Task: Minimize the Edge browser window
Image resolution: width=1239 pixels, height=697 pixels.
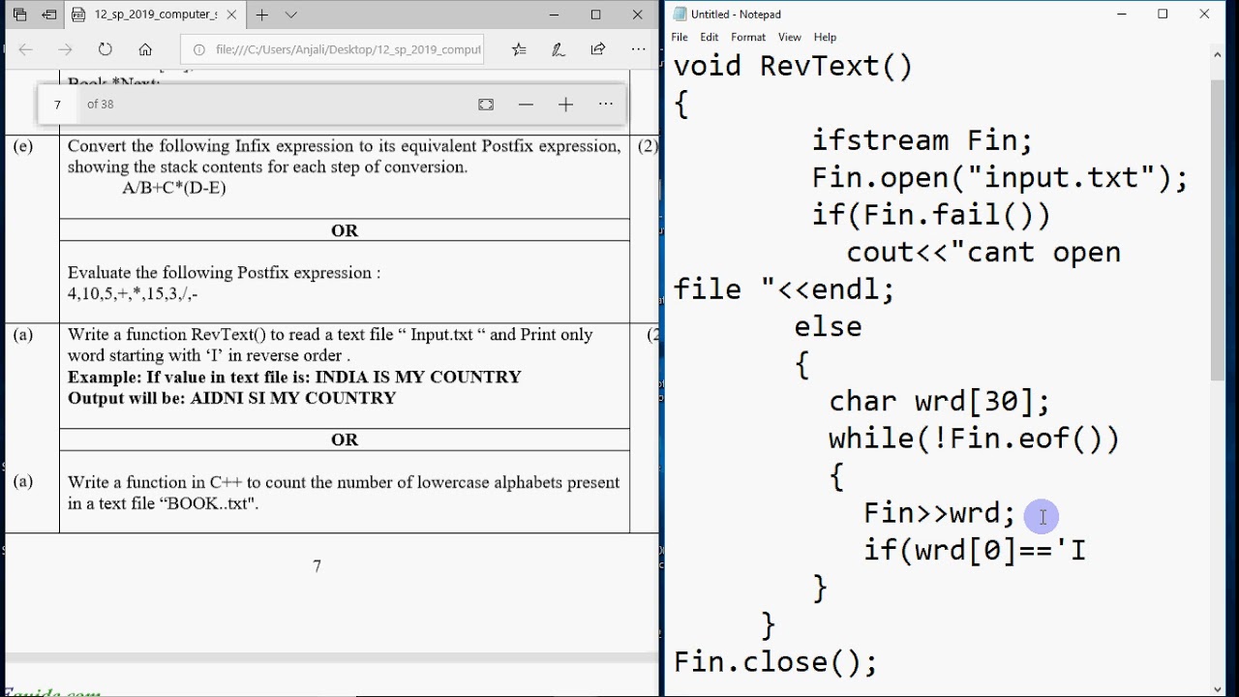Action: (555, 15)
